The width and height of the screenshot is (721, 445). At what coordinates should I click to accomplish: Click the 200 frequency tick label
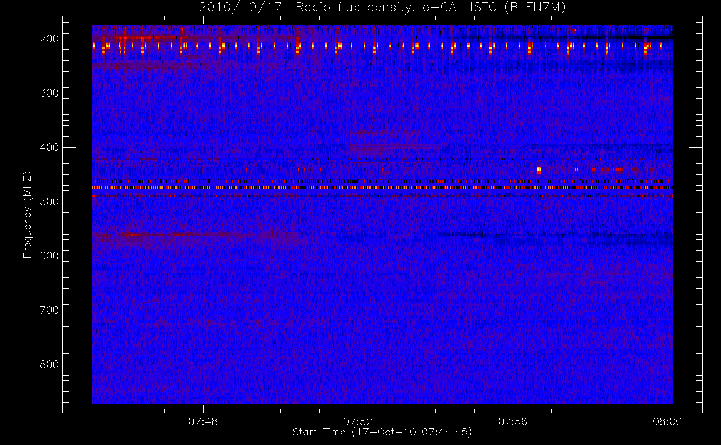click(49, 39)
